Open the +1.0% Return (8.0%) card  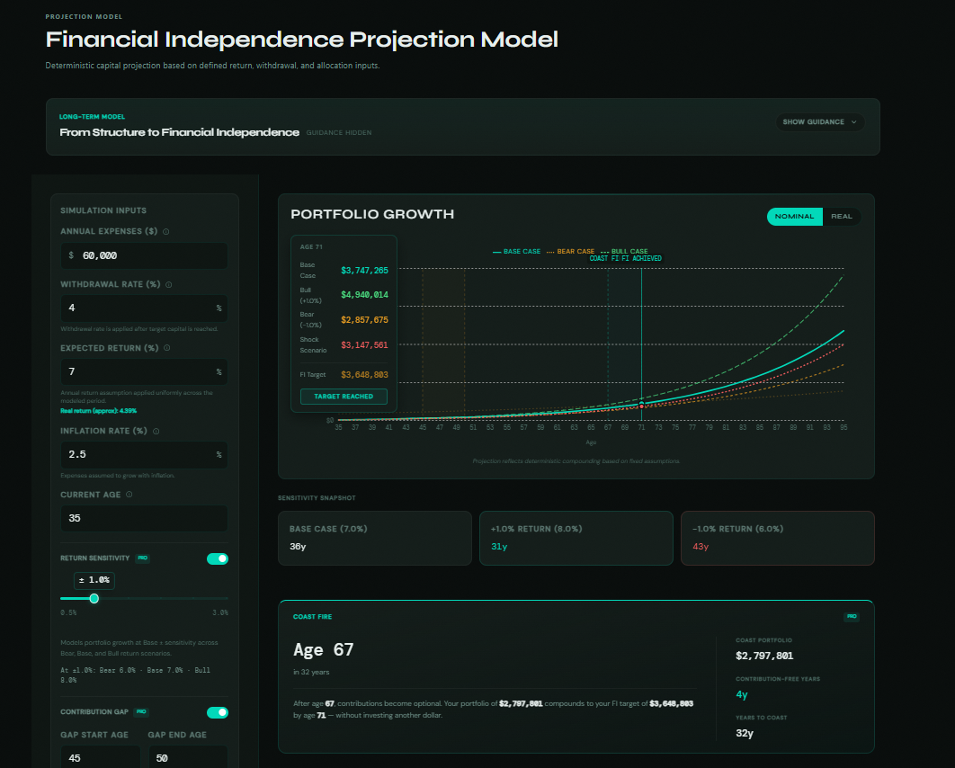click(x=576, y=539)
